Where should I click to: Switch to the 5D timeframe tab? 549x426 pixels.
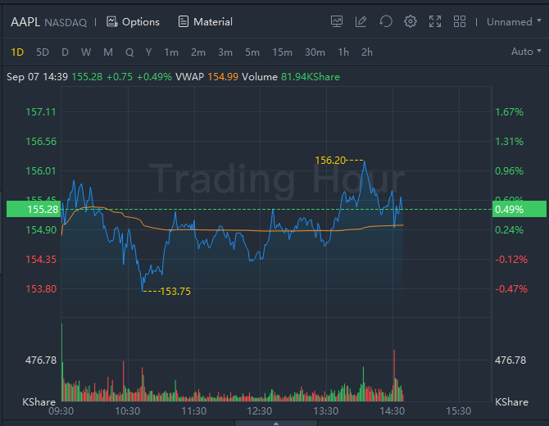tap(43, 52)
